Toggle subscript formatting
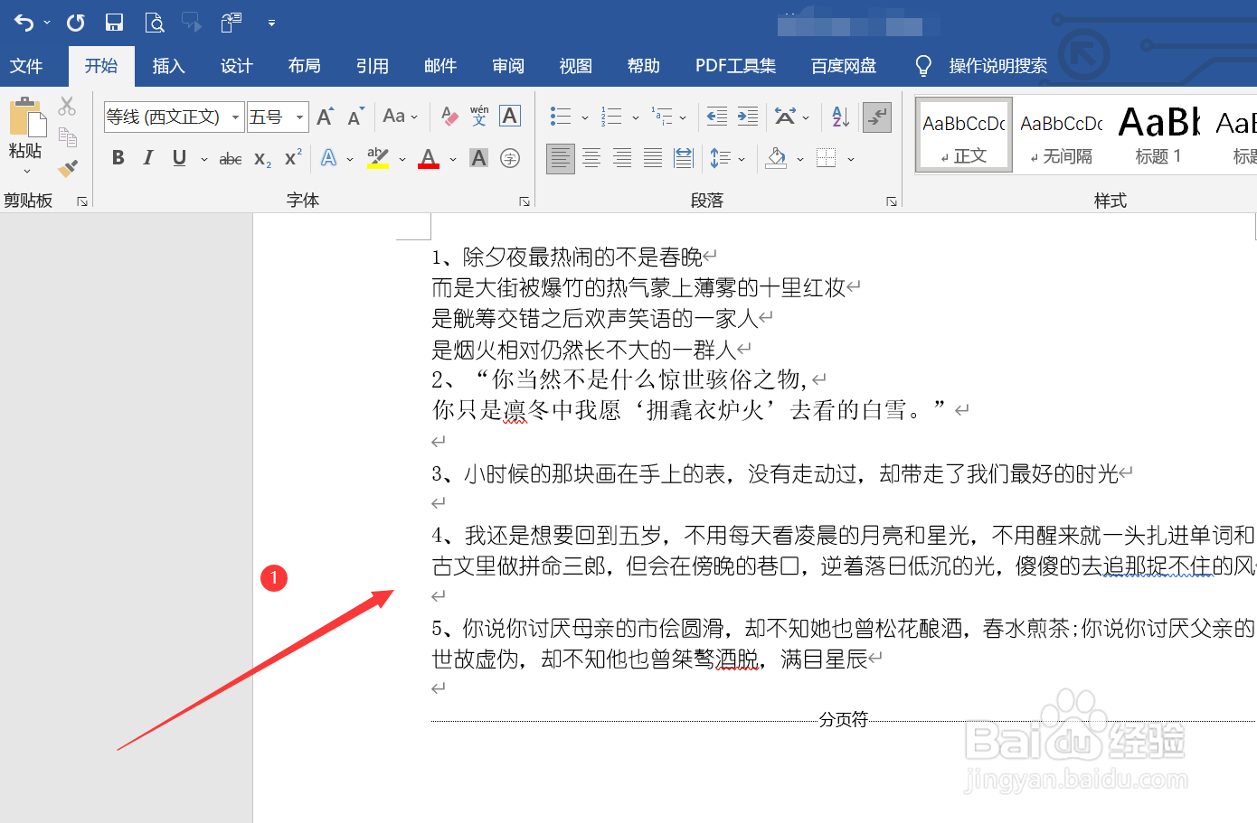This screenshot has width=1257, height=823. click(x=262, y=159)
